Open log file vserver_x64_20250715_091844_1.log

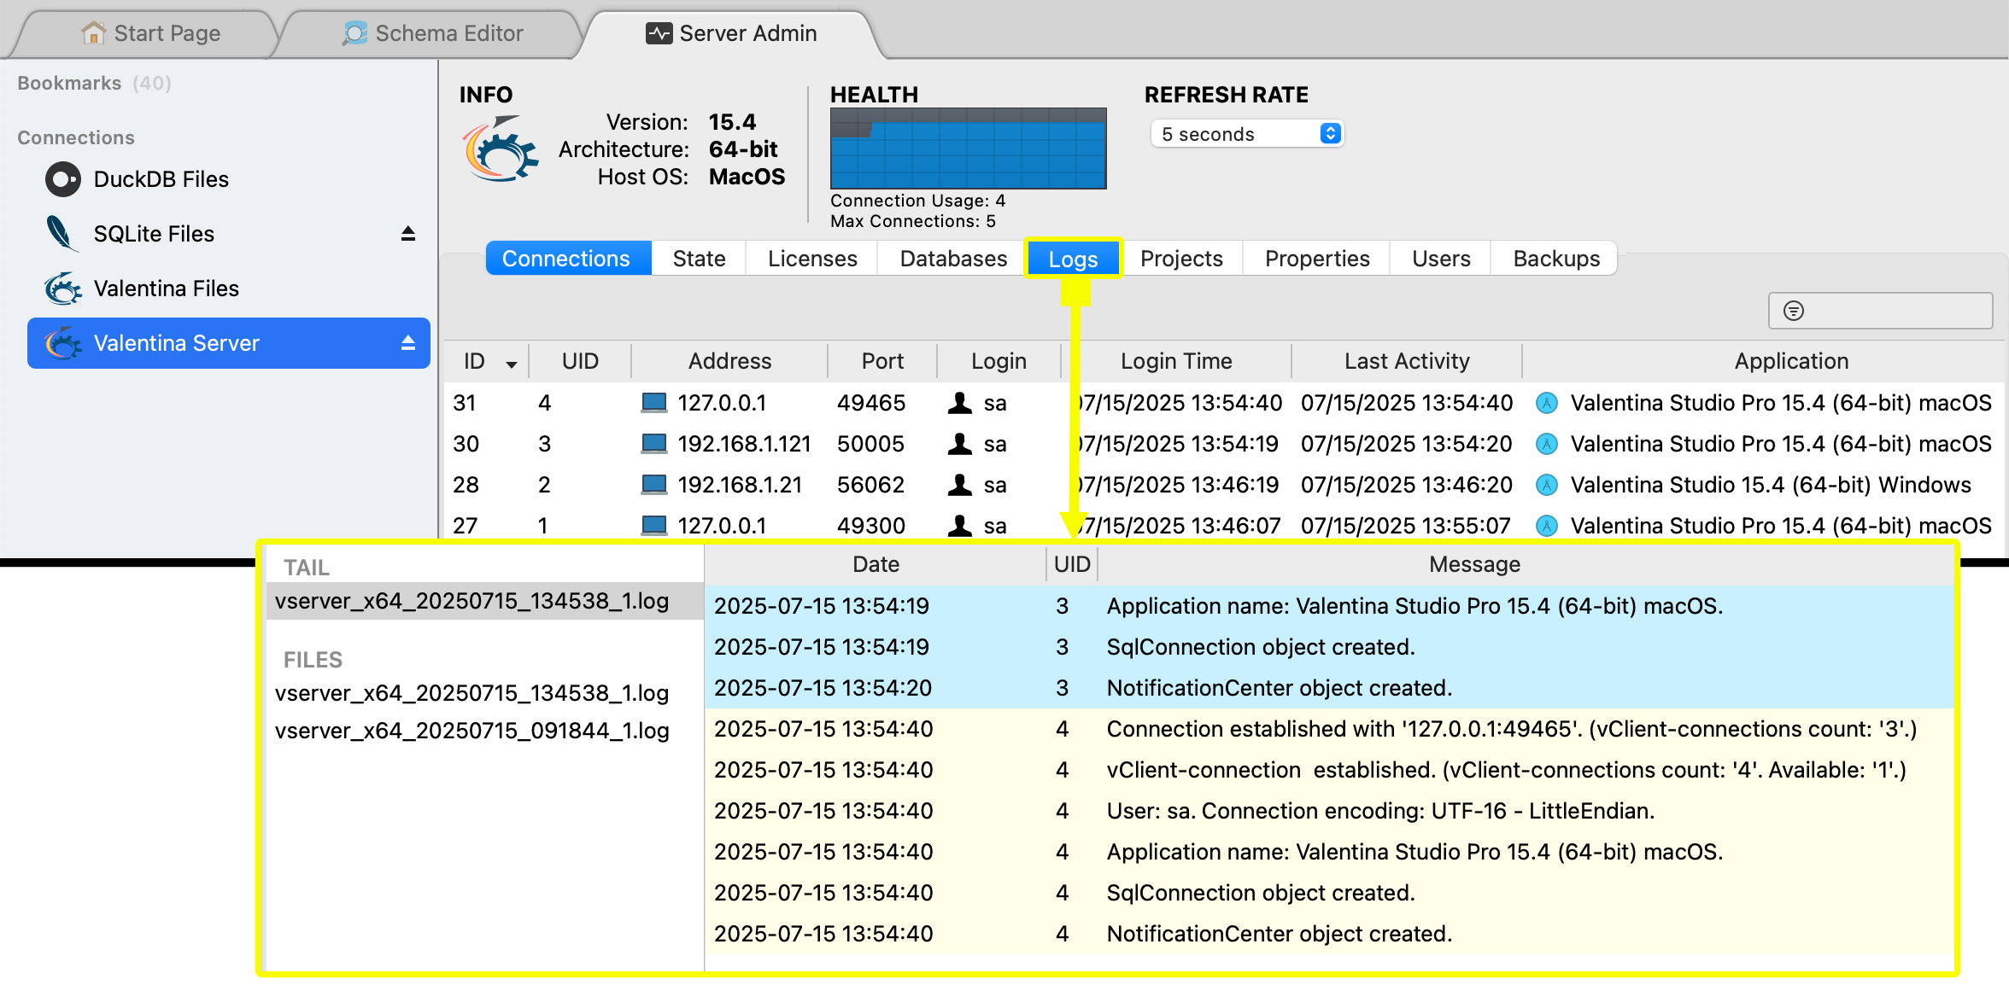pos(471,731)
